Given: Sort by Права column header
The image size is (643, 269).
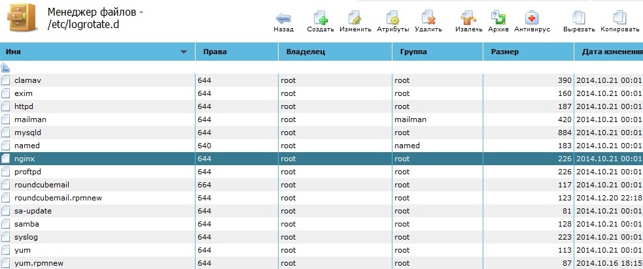Looking at the screenshot, I should pyautogui.click(x=215, y=52).
